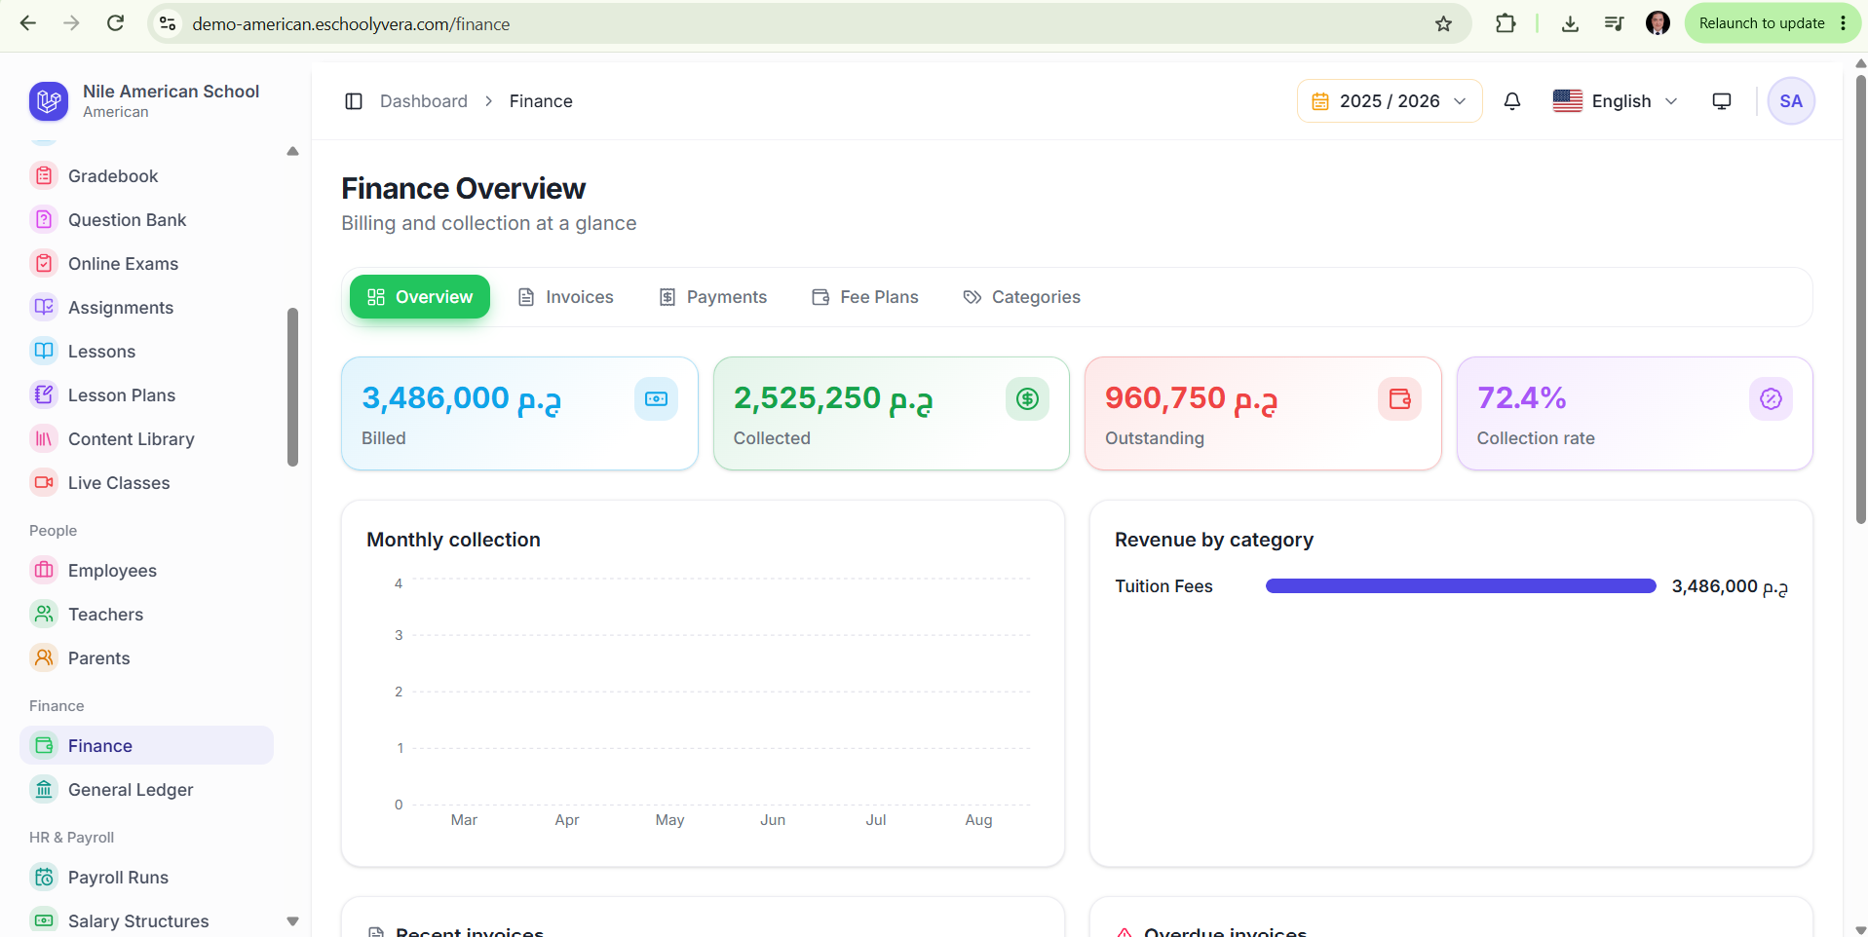Screen dimensions: 1868x937
Task: Click the Assignments sidebar icon
Action: click(44, 307)
